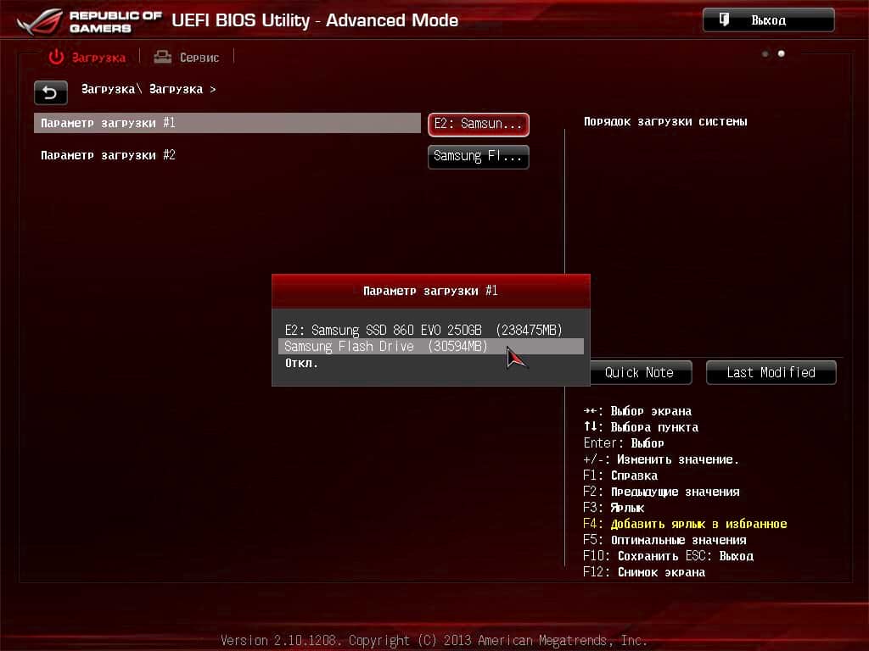Click the Quick Note button
The height and width of the screenshot is (651, 869).
point(639,373)
